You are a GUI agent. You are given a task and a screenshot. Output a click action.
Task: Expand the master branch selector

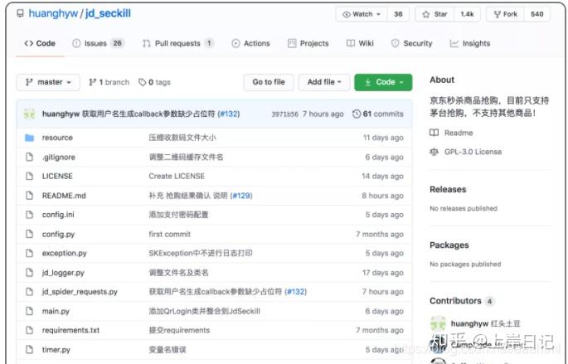tap(48, 82)
